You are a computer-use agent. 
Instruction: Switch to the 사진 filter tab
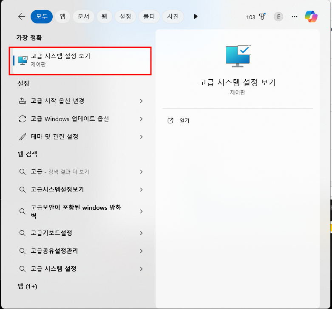tap(173, 17)
